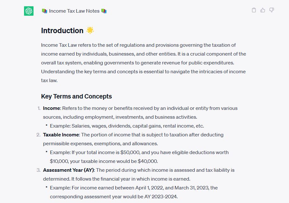Screen dimensions: 289x203
Task: Copy the response with the clipboard icon
Action: (254, 10)
